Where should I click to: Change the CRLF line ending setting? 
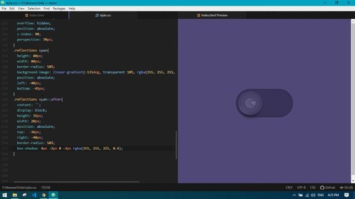click(289, 187)
